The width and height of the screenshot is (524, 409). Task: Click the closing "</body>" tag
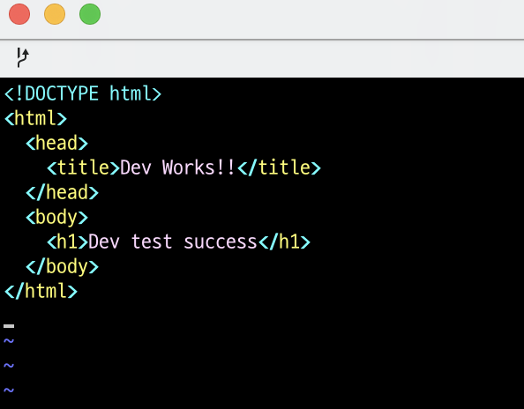pyautogui.click(x=62, y=267)
